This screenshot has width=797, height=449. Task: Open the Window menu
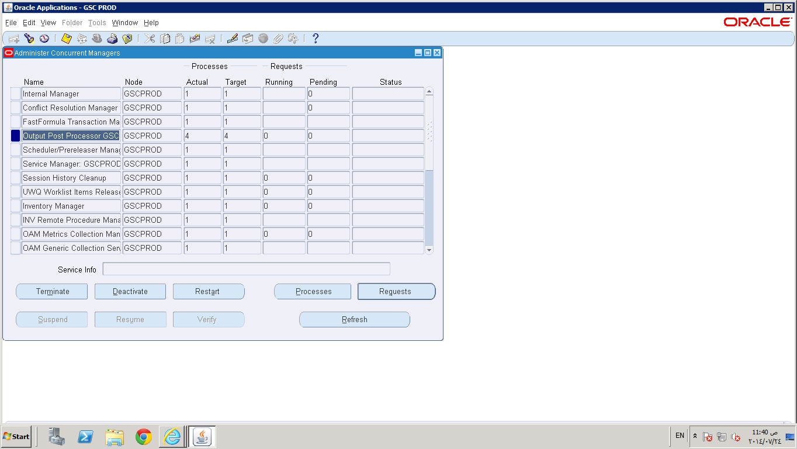click(x=125, y=23)
